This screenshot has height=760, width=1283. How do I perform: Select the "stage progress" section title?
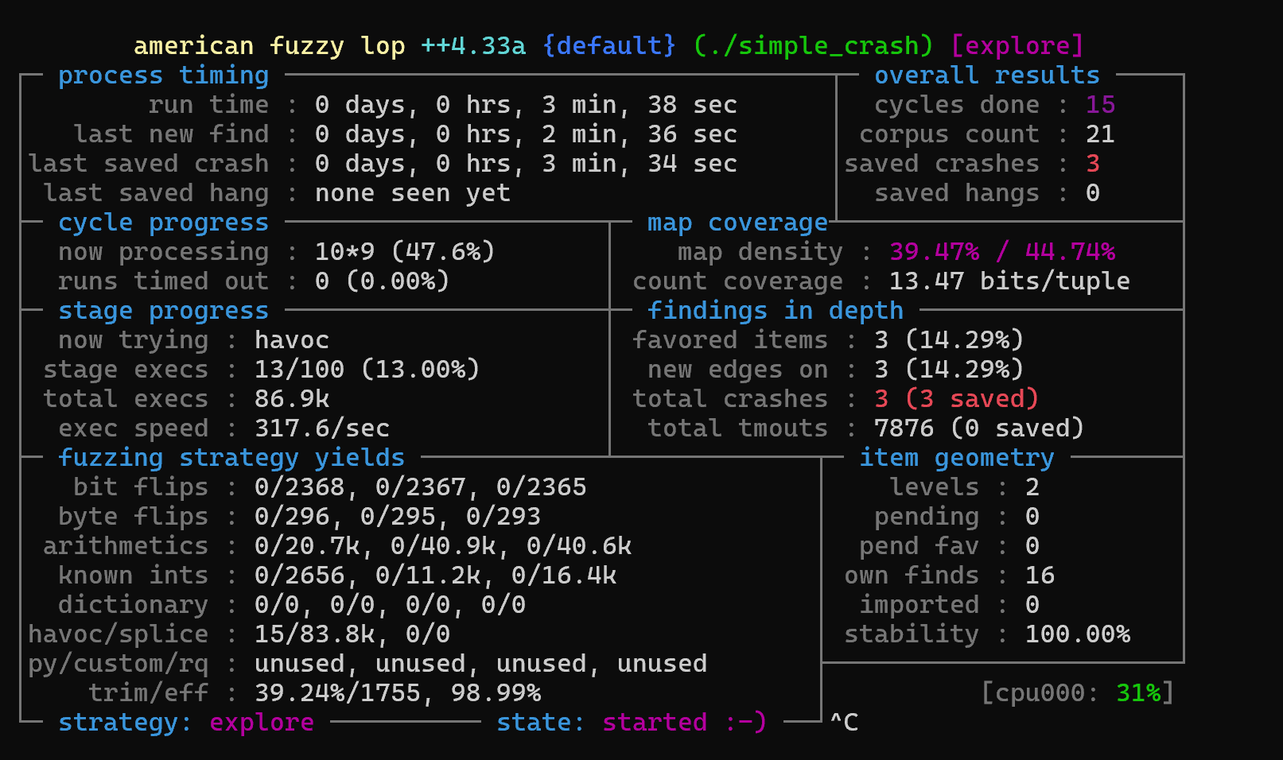pos(163,311)
